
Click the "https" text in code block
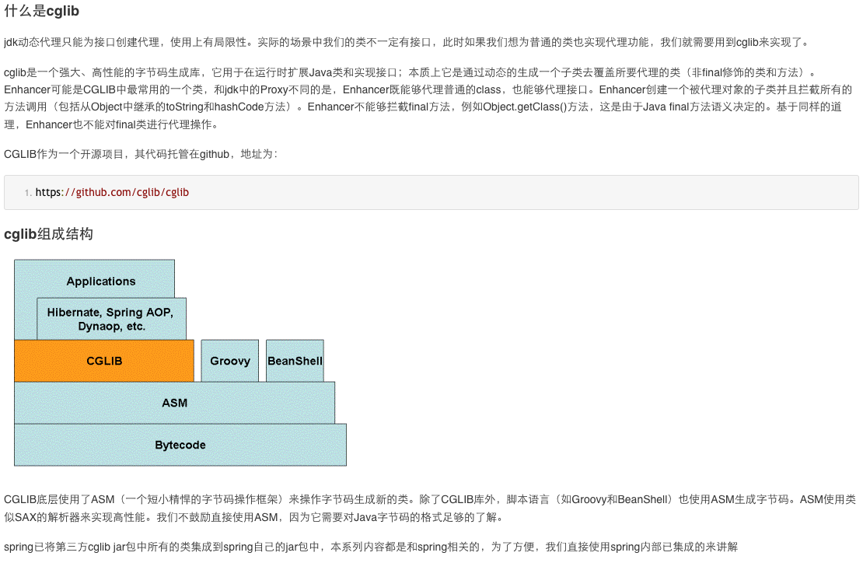point(47,192)
